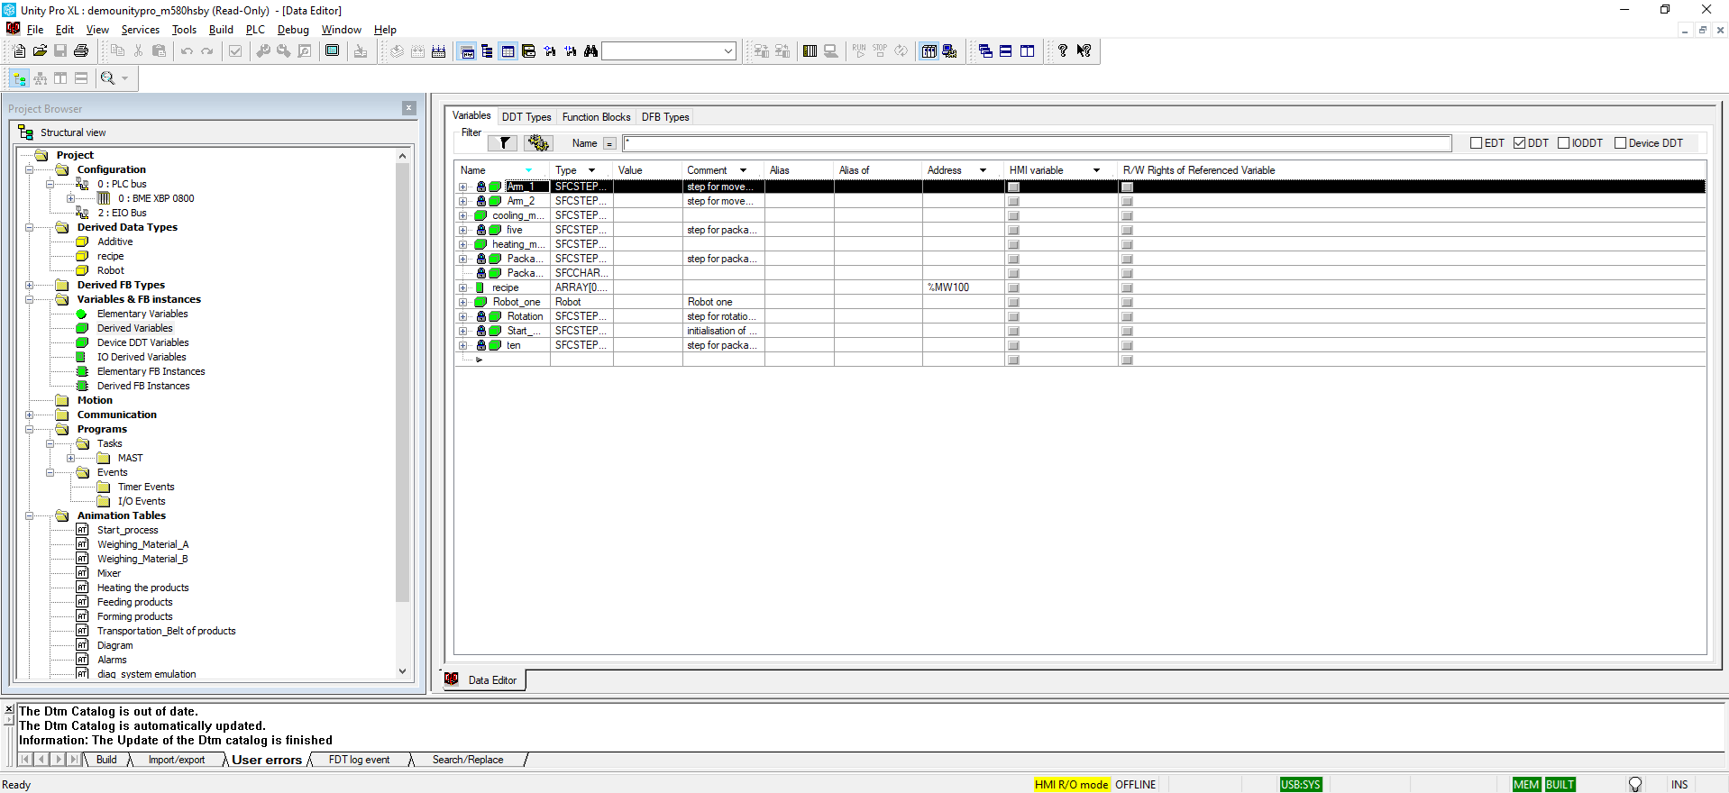
Task: Open the PLC menu
Action: tap(255, 30)
